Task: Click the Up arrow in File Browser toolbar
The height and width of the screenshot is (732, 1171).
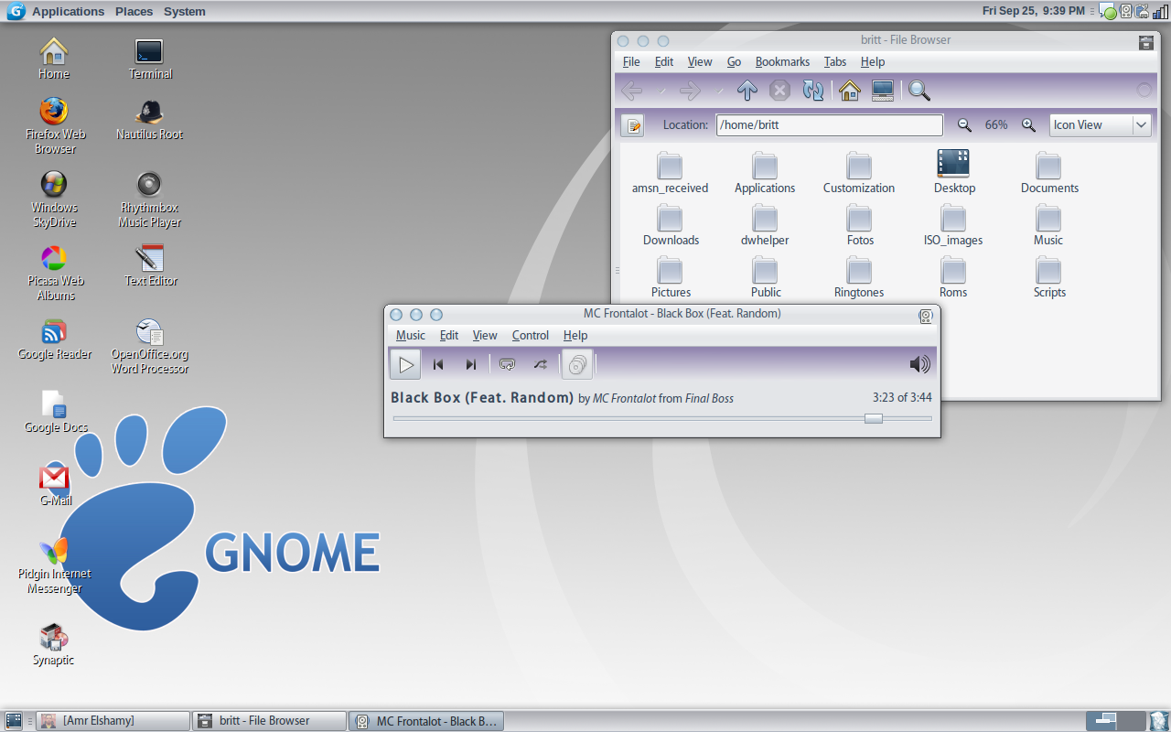Action: [747, 91]
